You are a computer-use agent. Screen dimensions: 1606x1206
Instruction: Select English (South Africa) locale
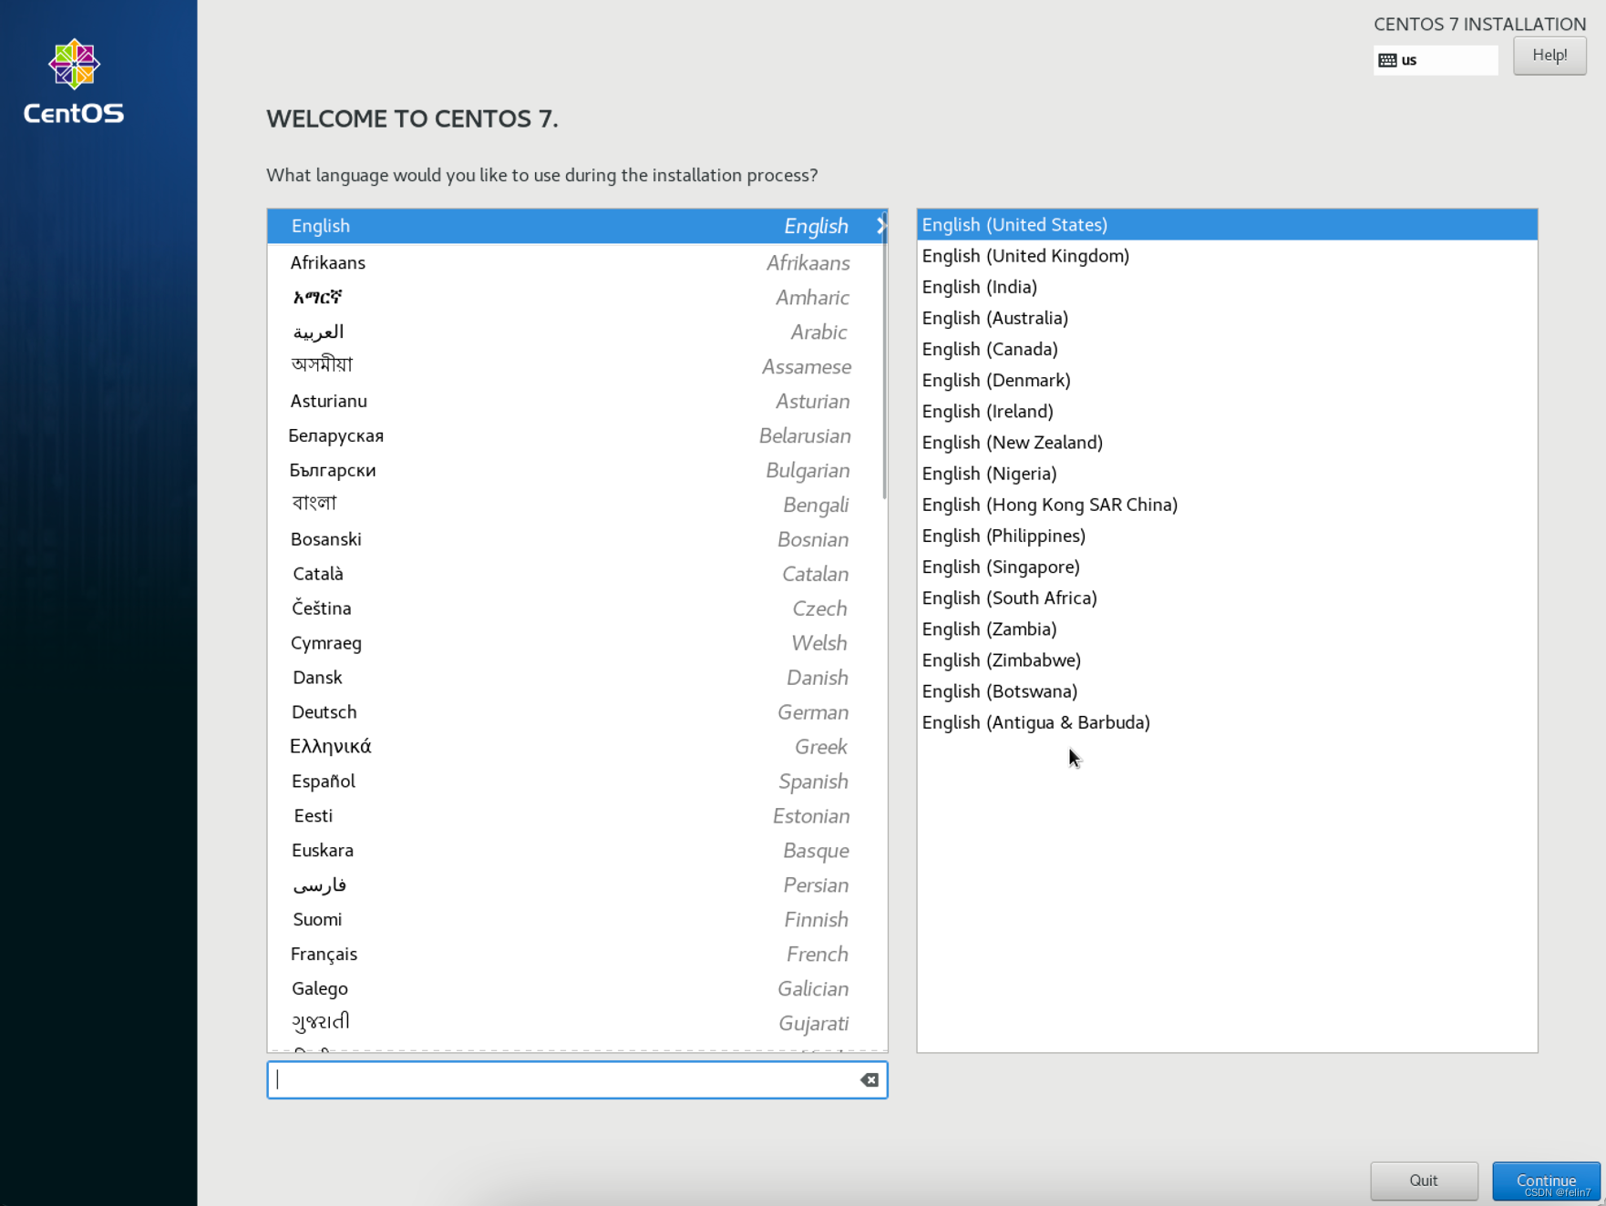1227,598
